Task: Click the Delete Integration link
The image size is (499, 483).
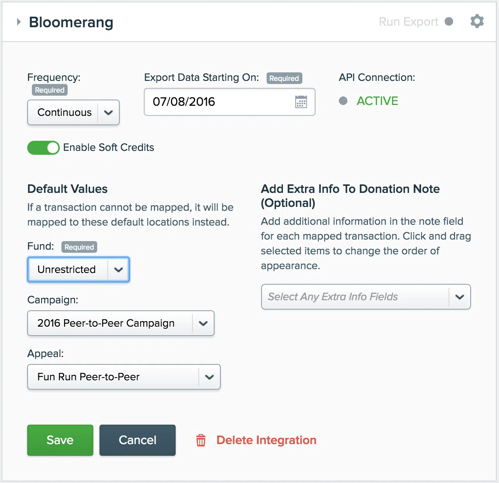Action: (266, 440)
